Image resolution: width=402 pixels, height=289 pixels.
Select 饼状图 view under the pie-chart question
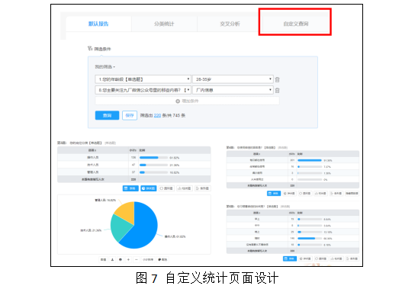(x=149, y=188)
